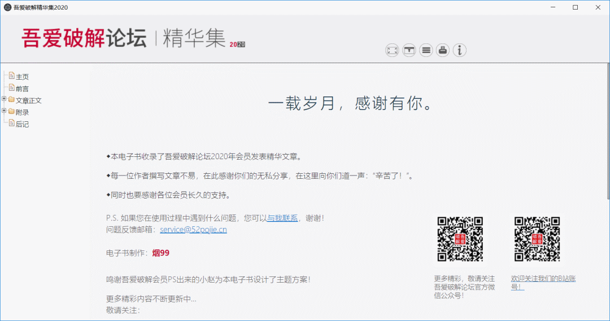Viewport: 610px width, 321px height.
Task: Click the 吾爱破解论坛 精华集 header logo
Action: [x=133, y=38]
